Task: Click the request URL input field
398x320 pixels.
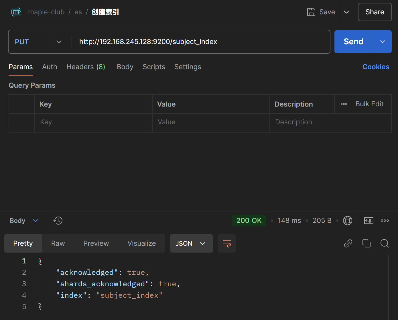Action: click(x=201, y=42)
